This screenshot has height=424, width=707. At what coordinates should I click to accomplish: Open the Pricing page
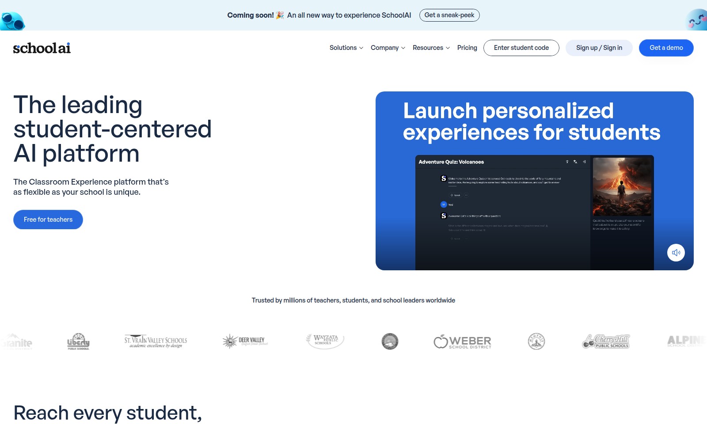coord(467,48)
